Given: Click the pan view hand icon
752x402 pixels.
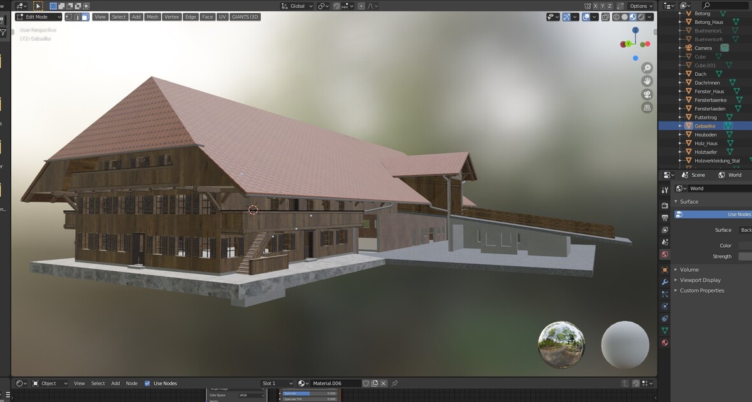Looking at the screenshot, I should tap(647, 81).
